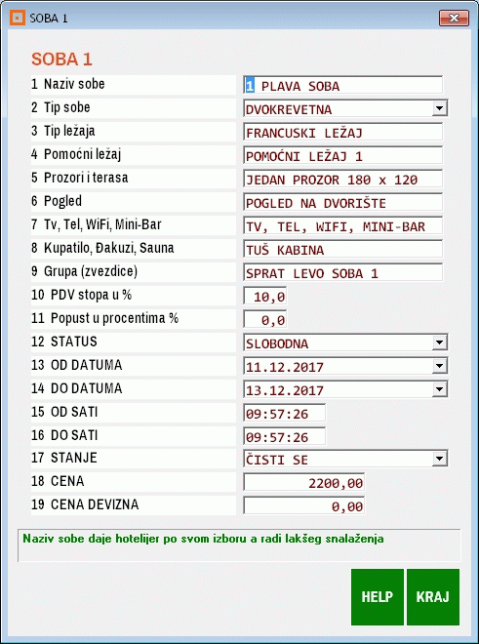This screenshot has height=644, width=479.
Task: Click the label '17 STANJE'
Action: 64,458
